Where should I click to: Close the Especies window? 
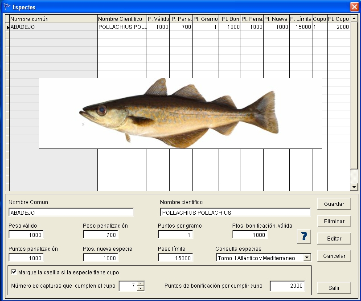coord(354,7)
